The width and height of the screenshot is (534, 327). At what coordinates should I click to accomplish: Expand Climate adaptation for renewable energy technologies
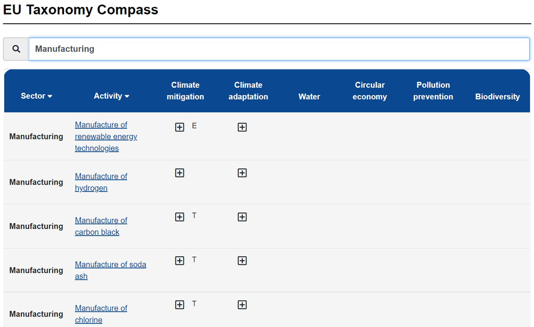(242, 127)
